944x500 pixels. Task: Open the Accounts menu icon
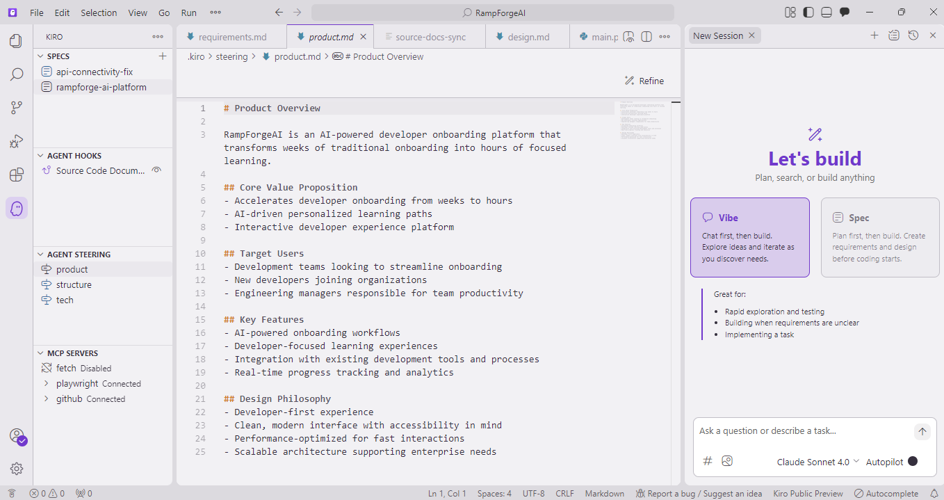click(17, 436)
